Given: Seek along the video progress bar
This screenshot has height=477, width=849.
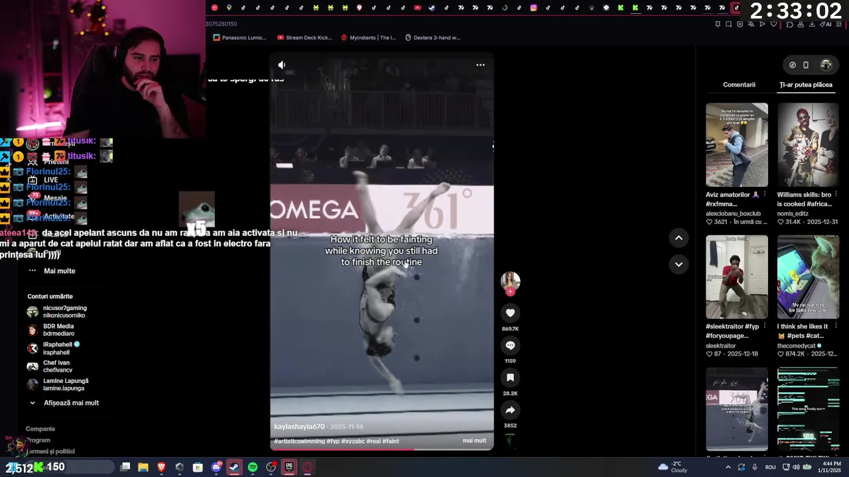Looking at the screenshot, I should click(x=381, y=449).
